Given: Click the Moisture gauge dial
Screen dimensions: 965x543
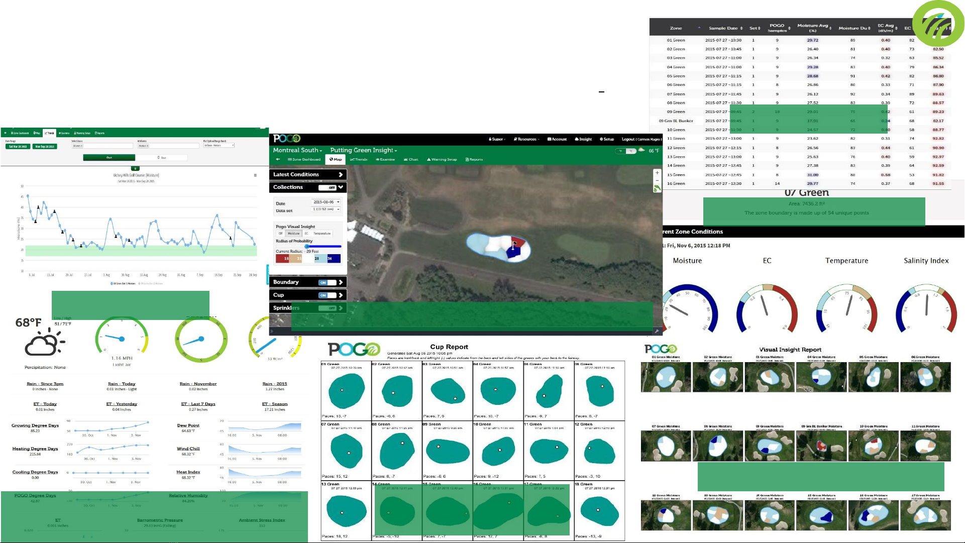Looking at the screenshot, I should coord(690,308).
